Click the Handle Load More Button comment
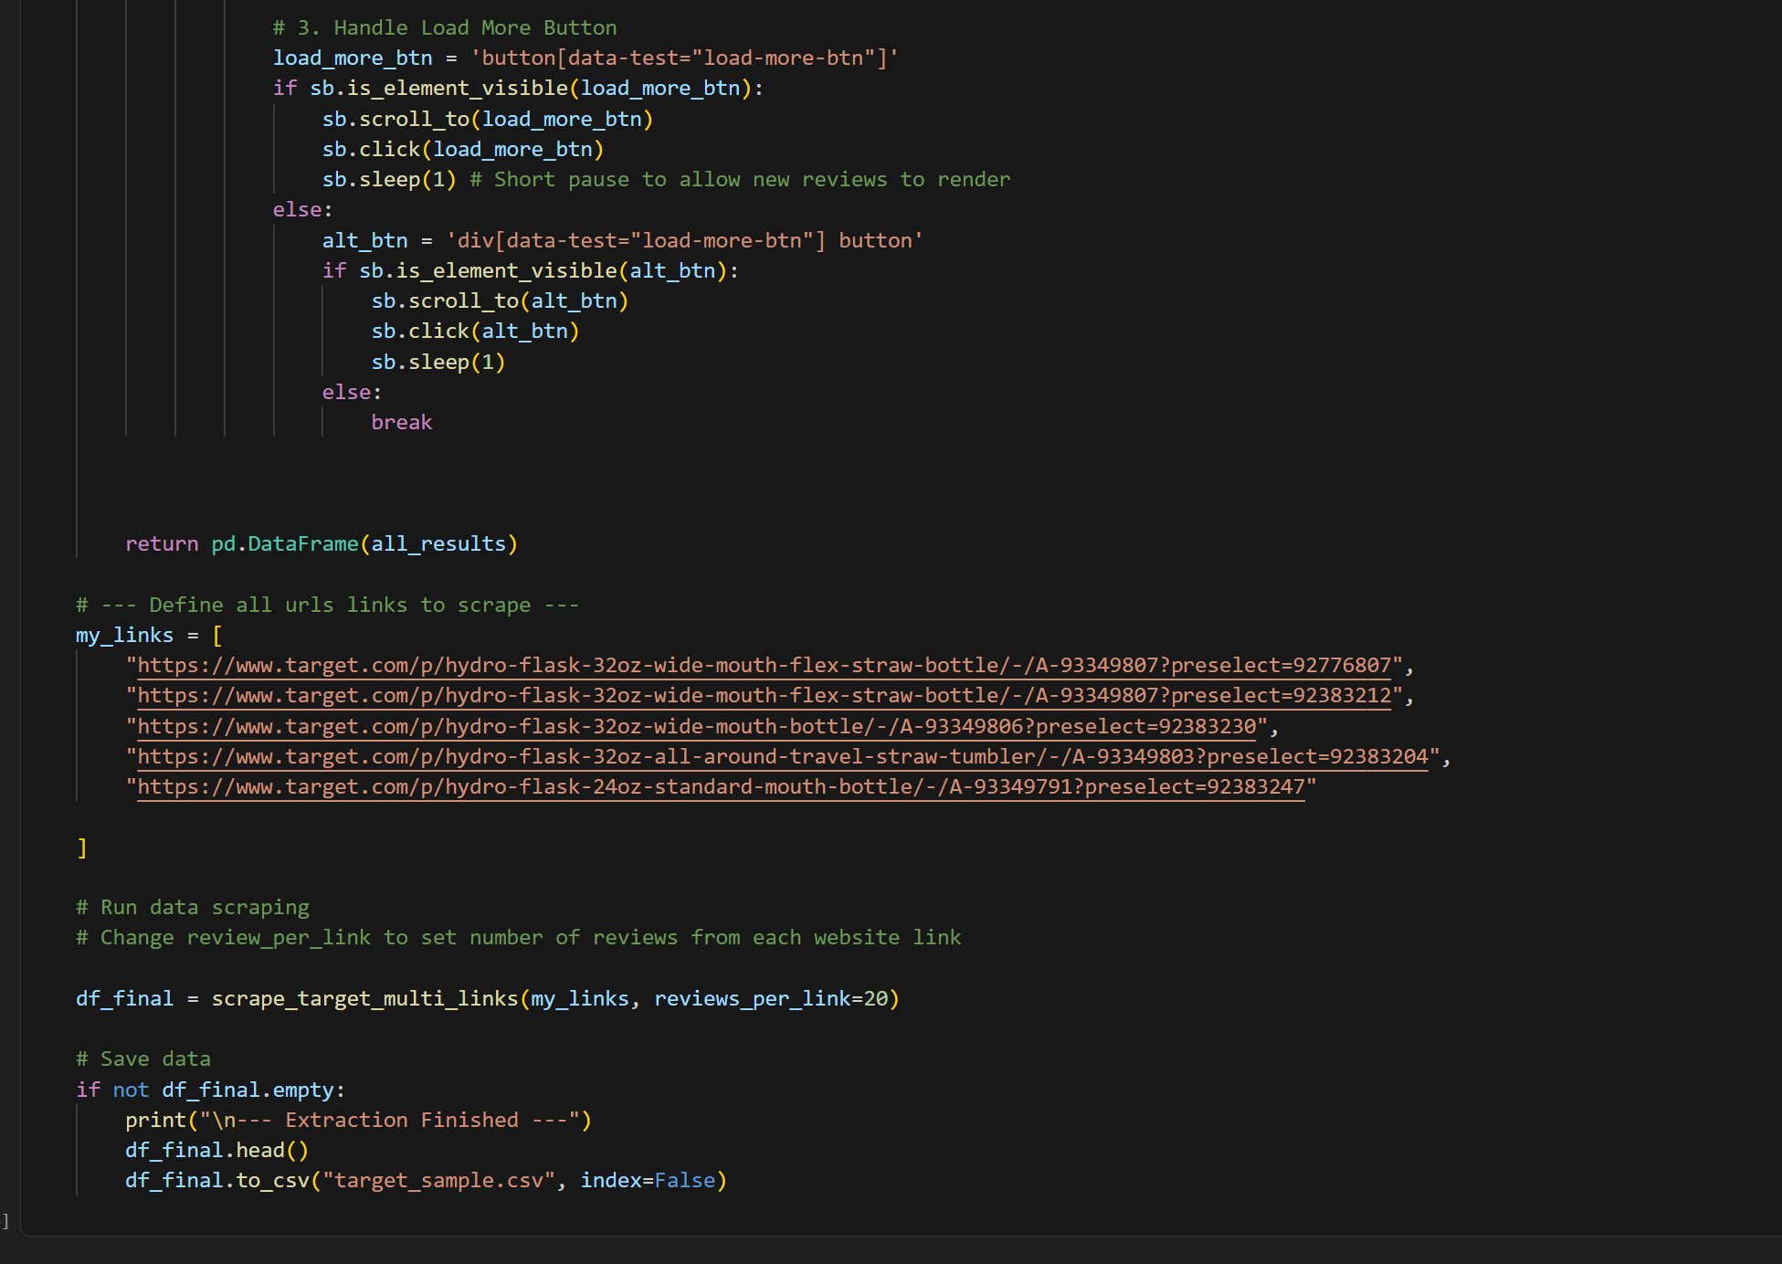Screen dimensions: 1782x1264 (x=444, y=28)
